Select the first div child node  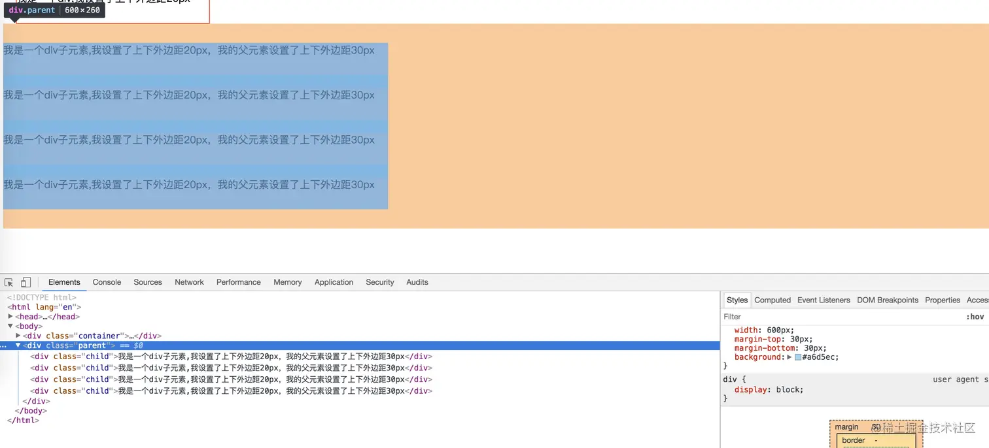(232, 357)
